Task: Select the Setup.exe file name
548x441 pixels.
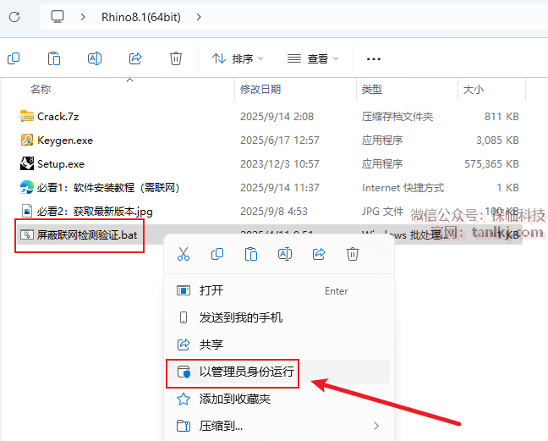Action: click(x=61, y=164)
